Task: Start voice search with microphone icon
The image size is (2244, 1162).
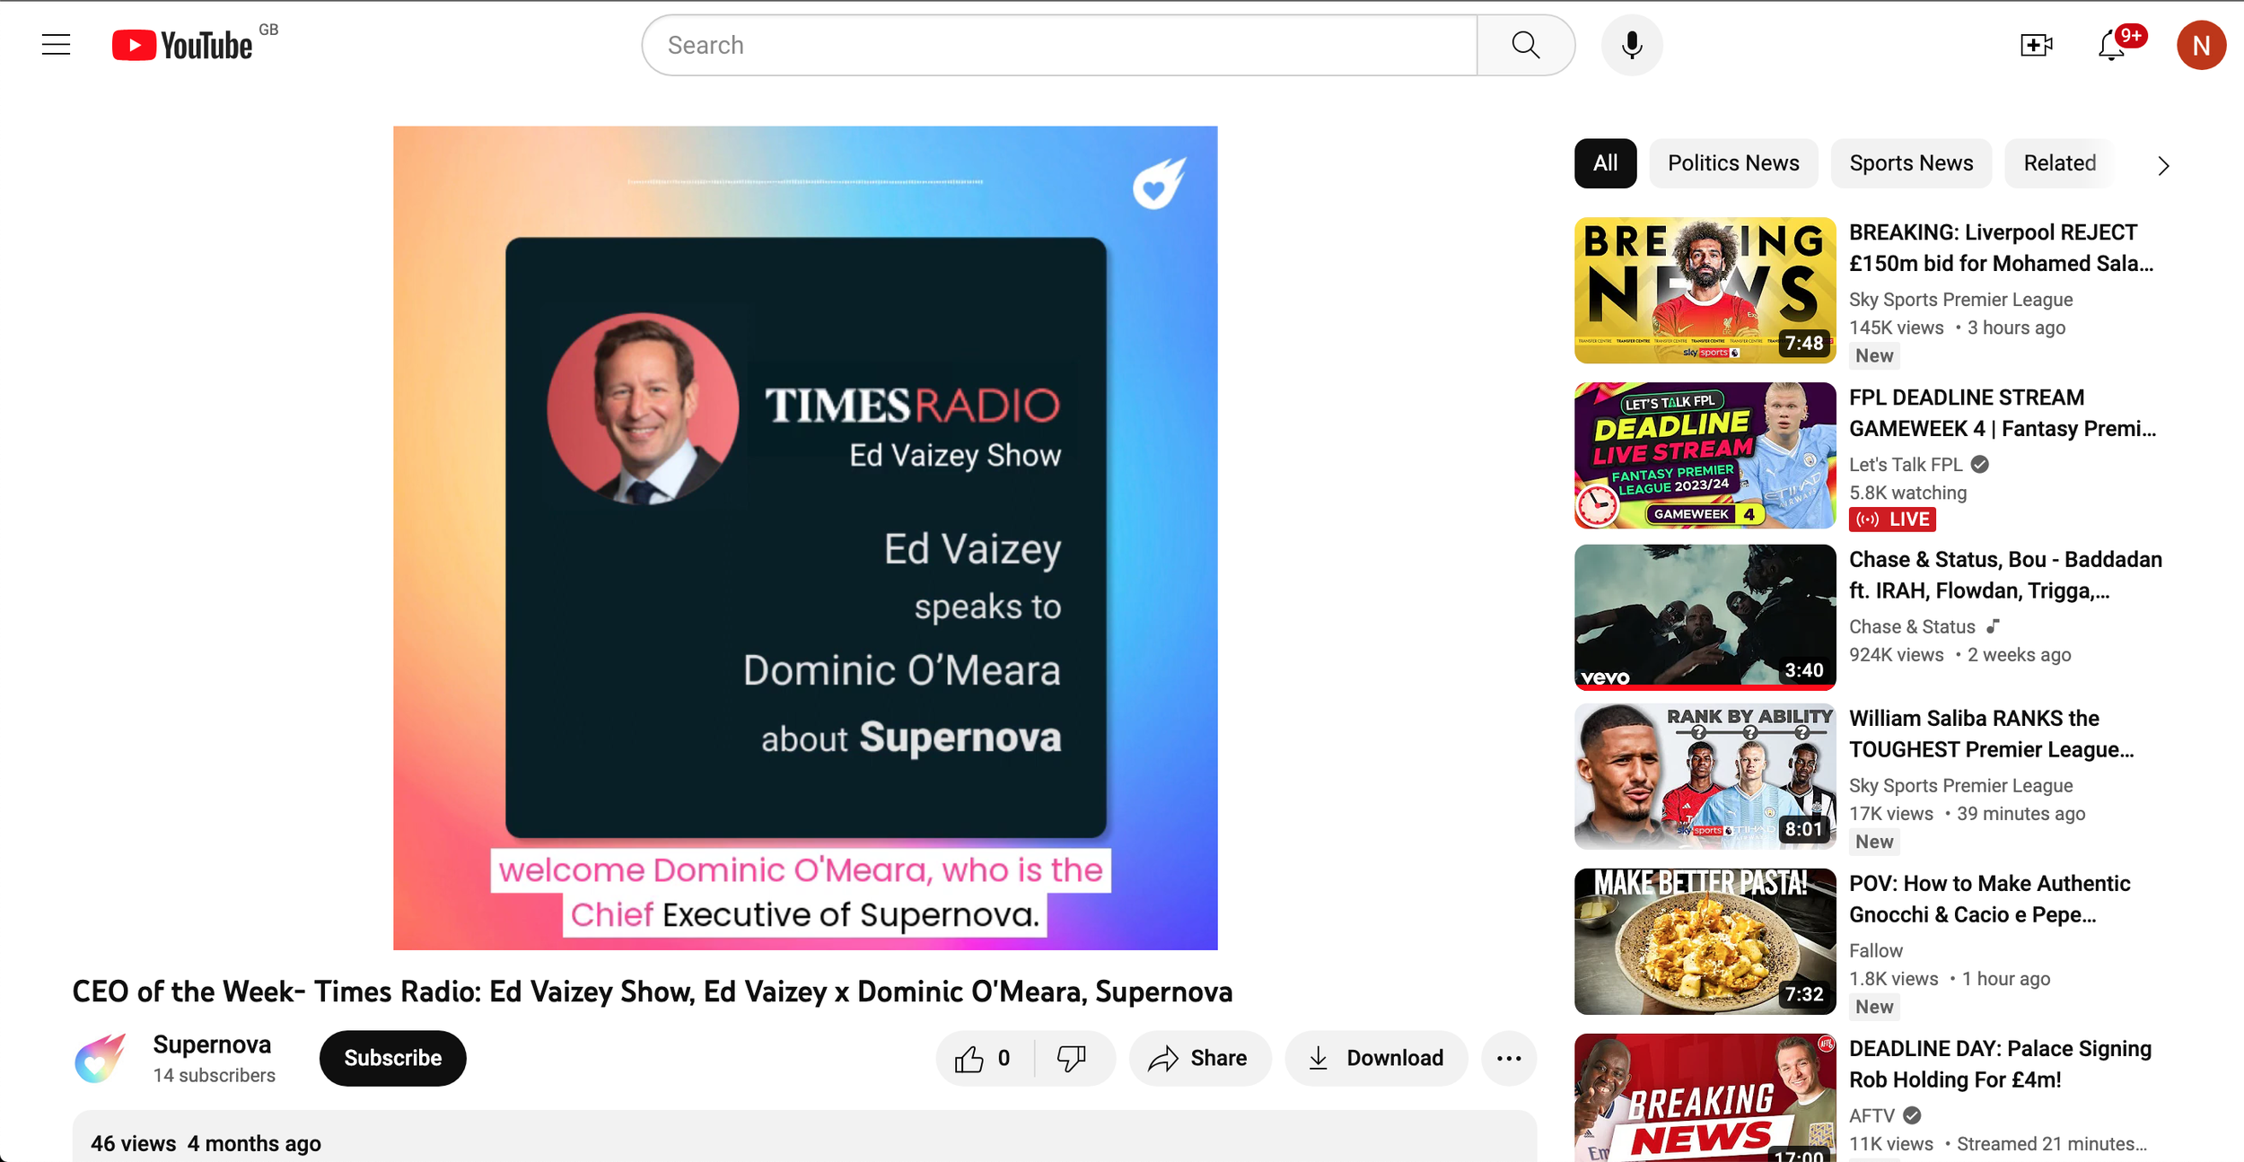Action: coord(1632,45)
